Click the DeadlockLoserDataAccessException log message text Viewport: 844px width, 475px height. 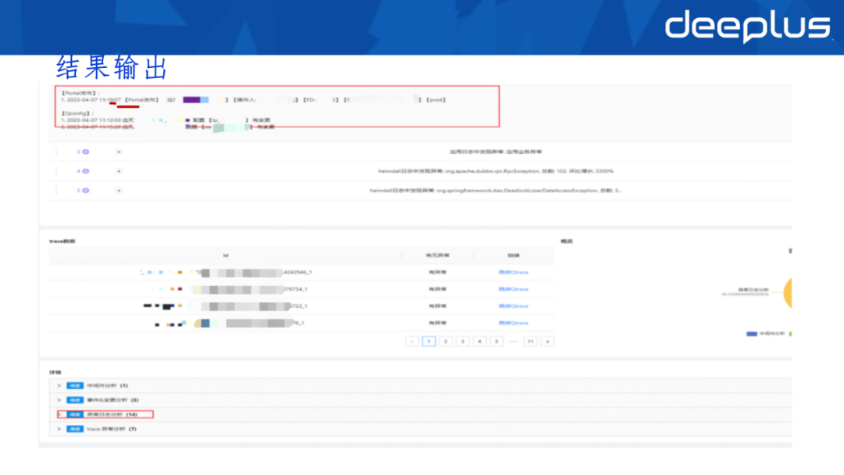click(x=495, y=191)
